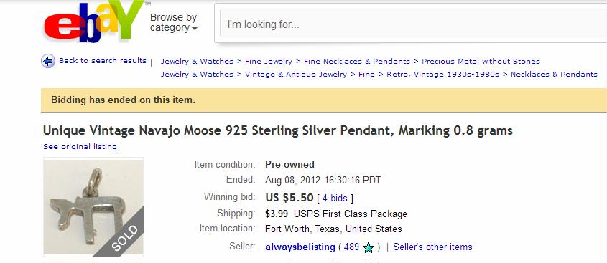
Task: Open the Browse by category dropdown
Action: click(x=173, y=22)
